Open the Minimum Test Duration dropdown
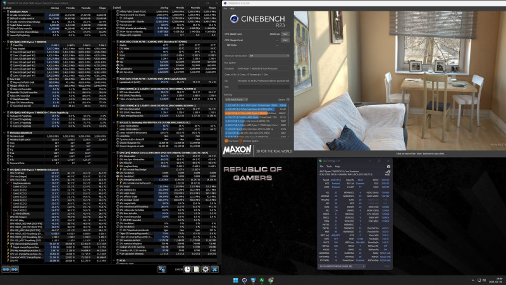Screen dimensions: 506x285 [x=269, y=56]
